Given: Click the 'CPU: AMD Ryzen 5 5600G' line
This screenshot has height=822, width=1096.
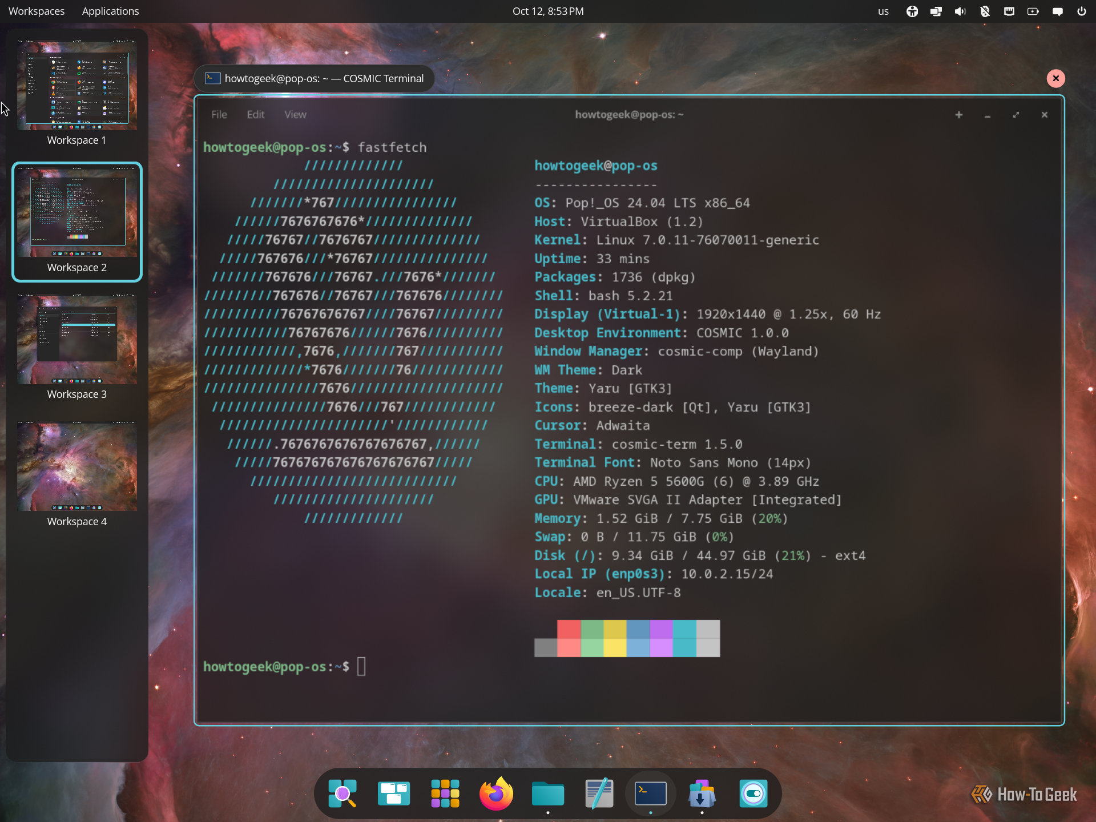Looking at the screenshot, I should tap(676, 481).
